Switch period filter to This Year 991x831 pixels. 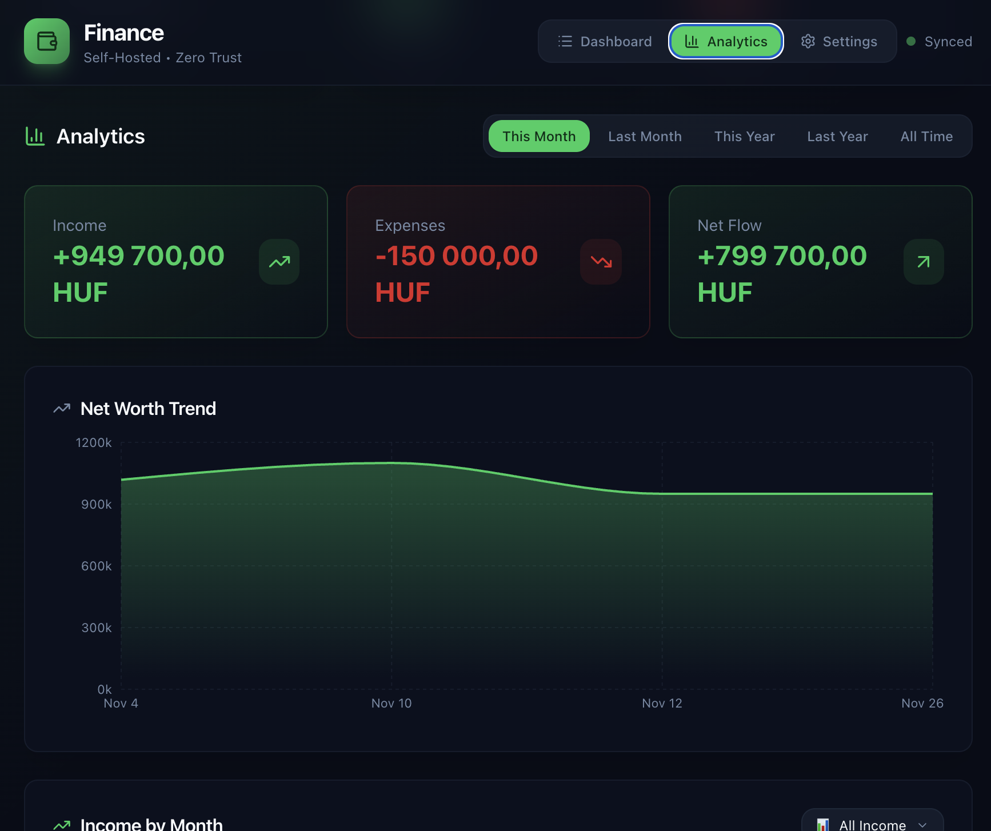(x=744, y=137)
